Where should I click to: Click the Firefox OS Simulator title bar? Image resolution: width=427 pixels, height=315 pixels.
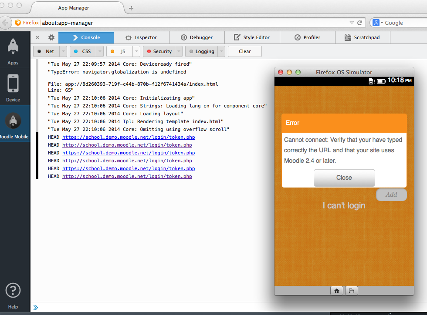[344, 72]
